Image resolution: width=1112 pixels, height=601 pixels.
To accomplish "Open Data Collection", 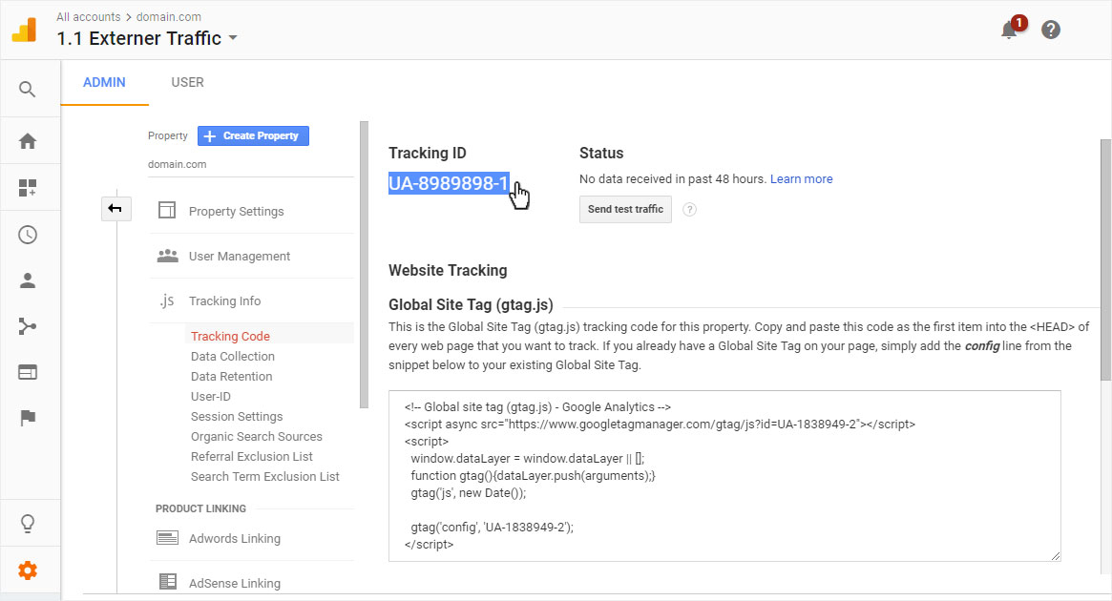I will [233, 357].
